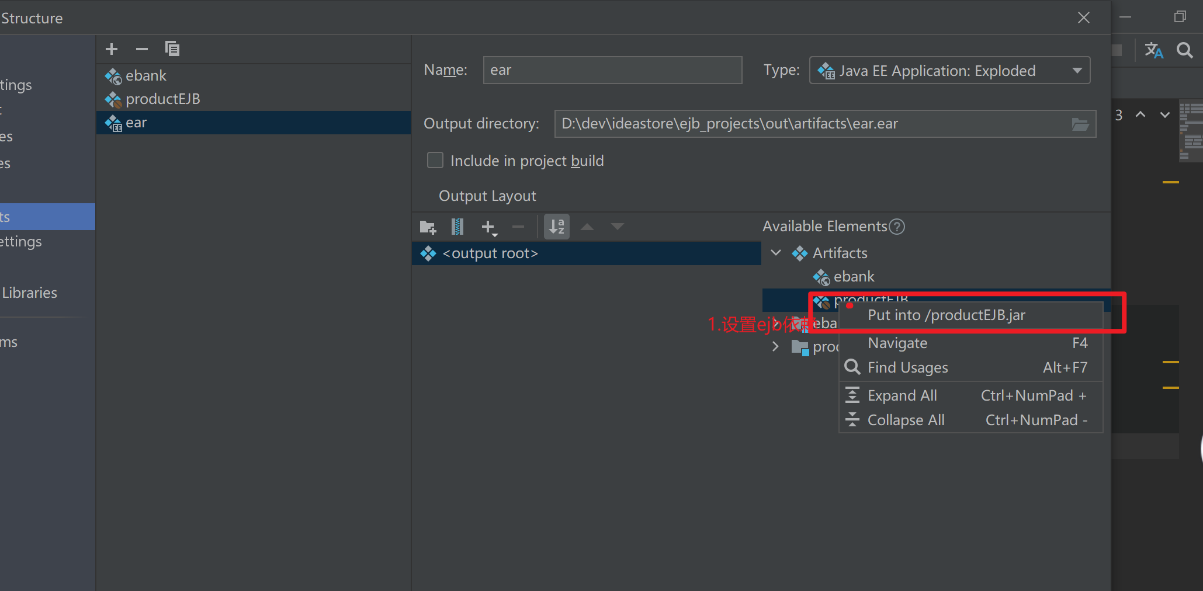Select the ebank artifact in list

click(x=253, y=75)
